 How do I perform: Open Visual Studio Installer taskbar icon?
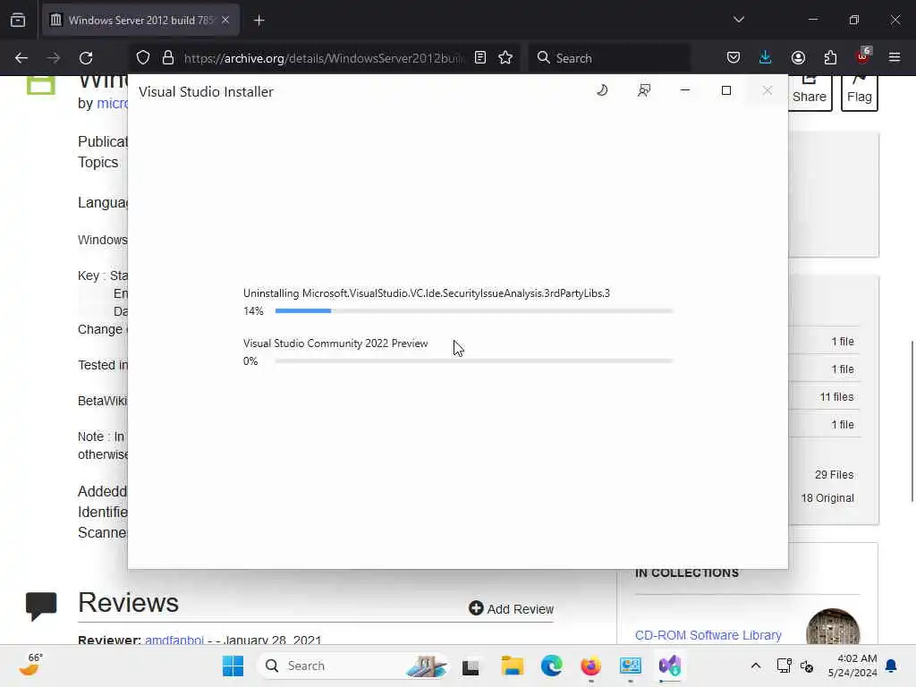[x=669, y=666]
